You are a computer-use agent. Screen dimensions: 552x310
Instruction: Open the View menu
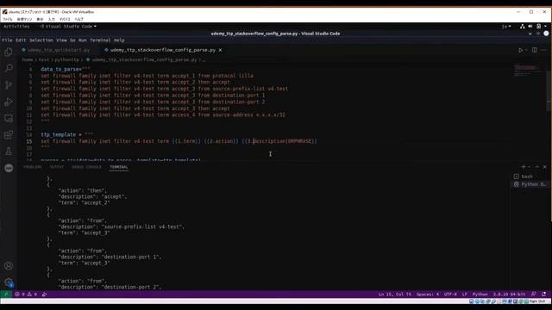(x=61, y=40)
